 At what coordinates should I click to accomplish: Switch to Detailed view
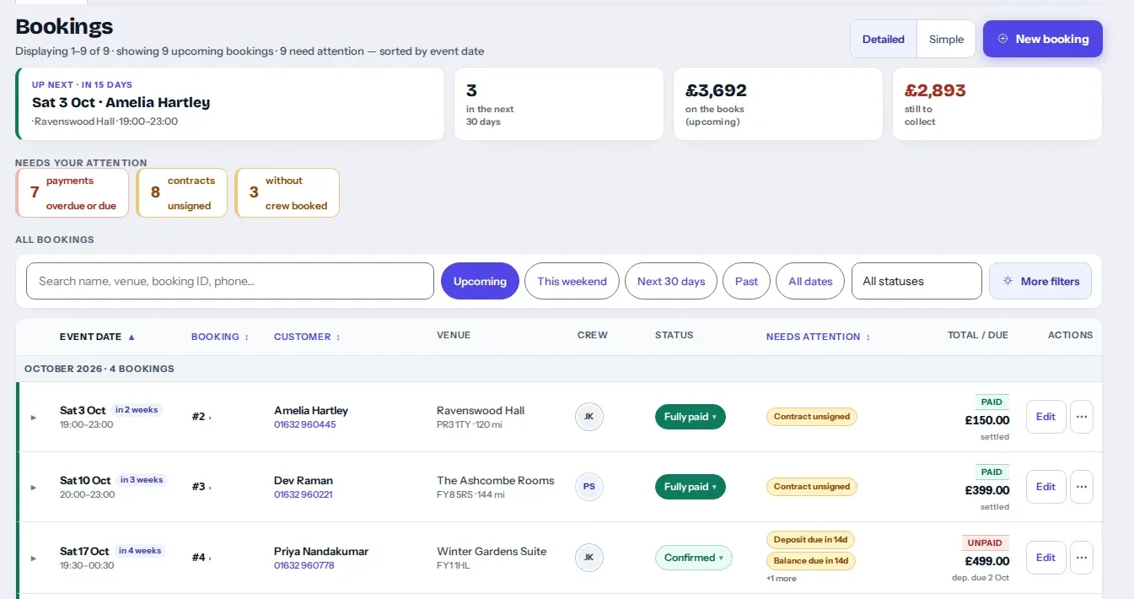[x=884, y=39]
